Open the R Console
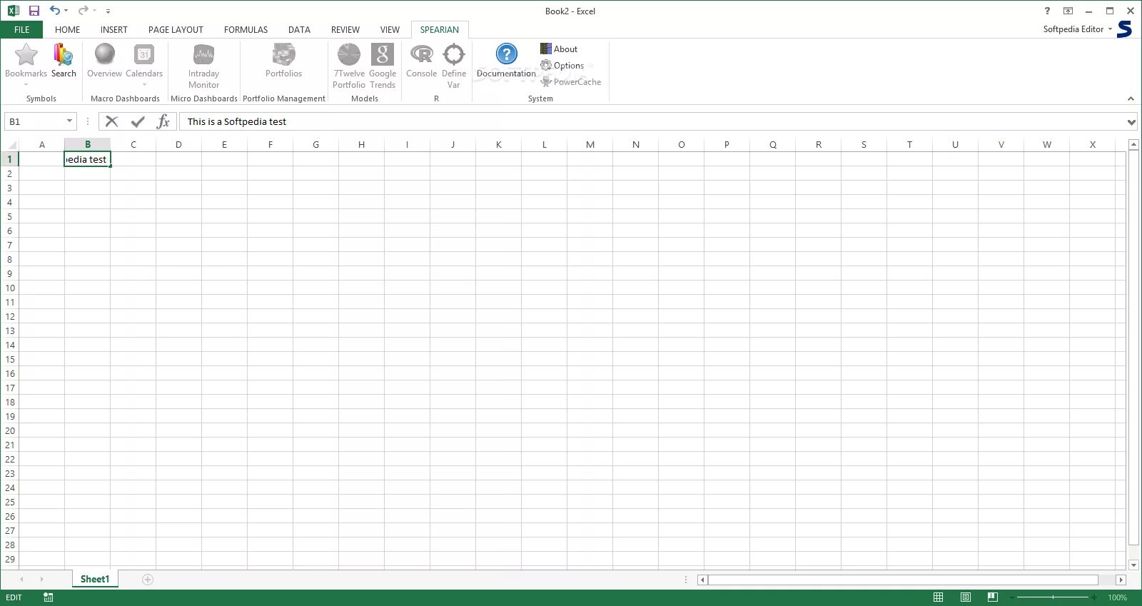 (421, 55)
